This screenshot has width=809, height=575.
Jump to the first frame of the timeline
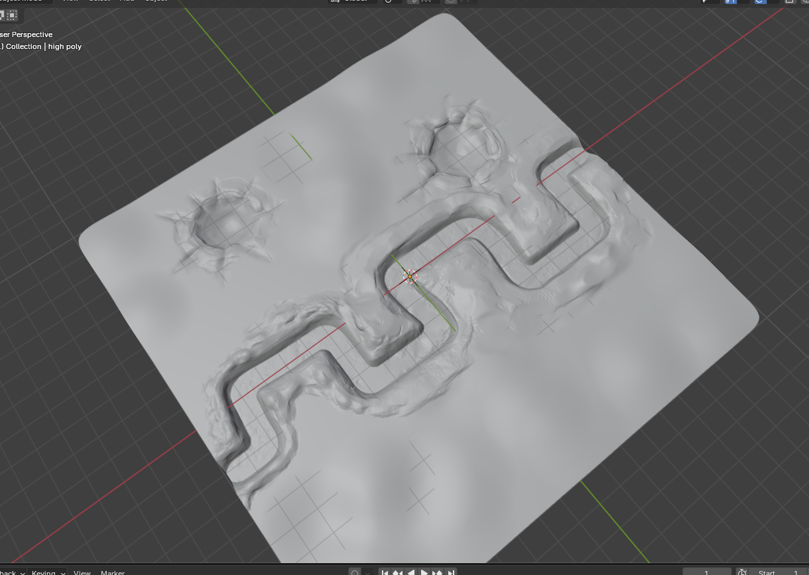coord(385,572)
